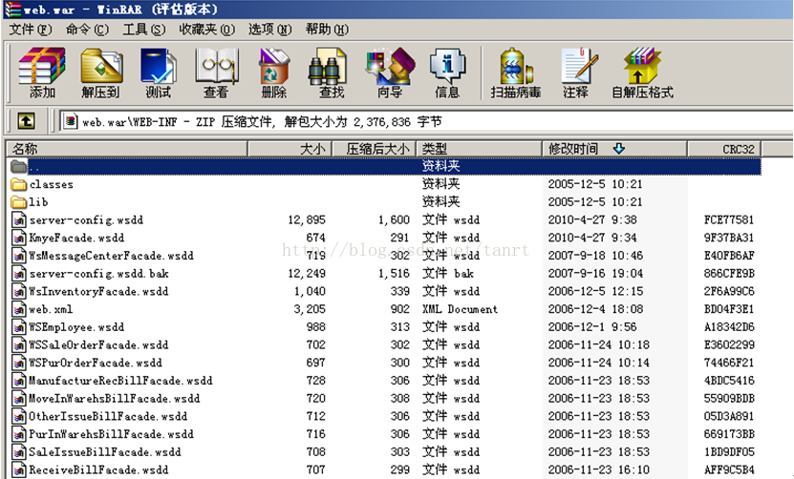Image resolution: width=794 pixels, height=479 pixels.
Task: Click size value 3,205
Action: [x=310, y=309]
